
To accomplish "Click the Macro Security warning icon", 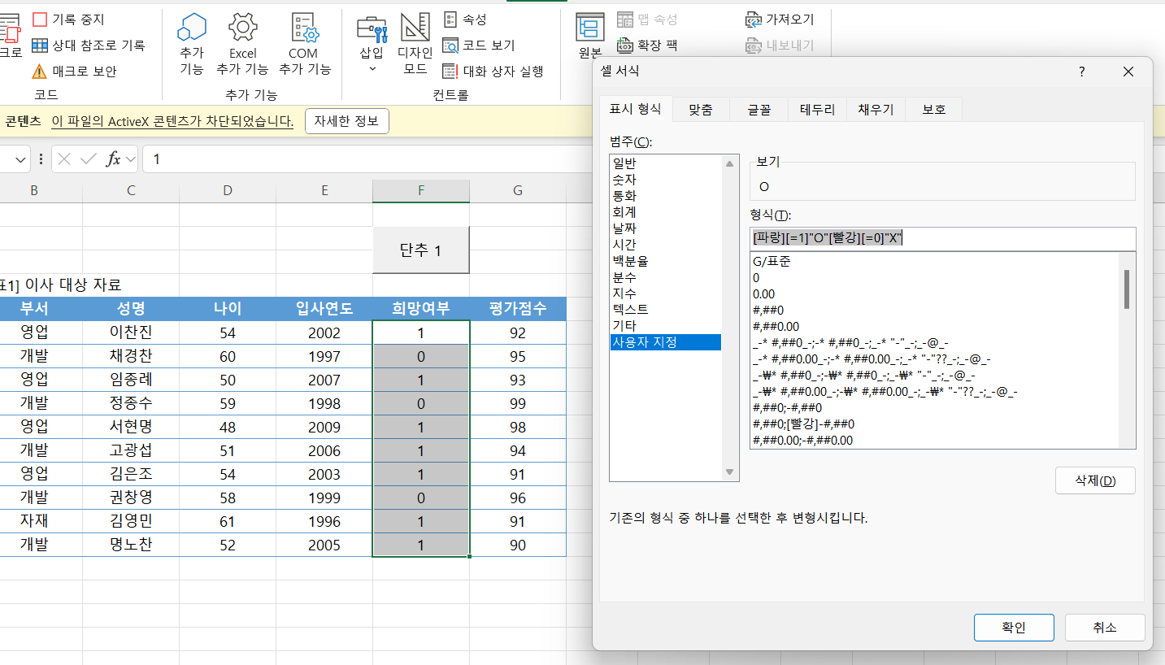I will tap(39, 72).
